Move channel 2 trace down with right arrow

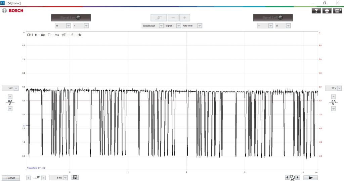click(x=333, y=109)
